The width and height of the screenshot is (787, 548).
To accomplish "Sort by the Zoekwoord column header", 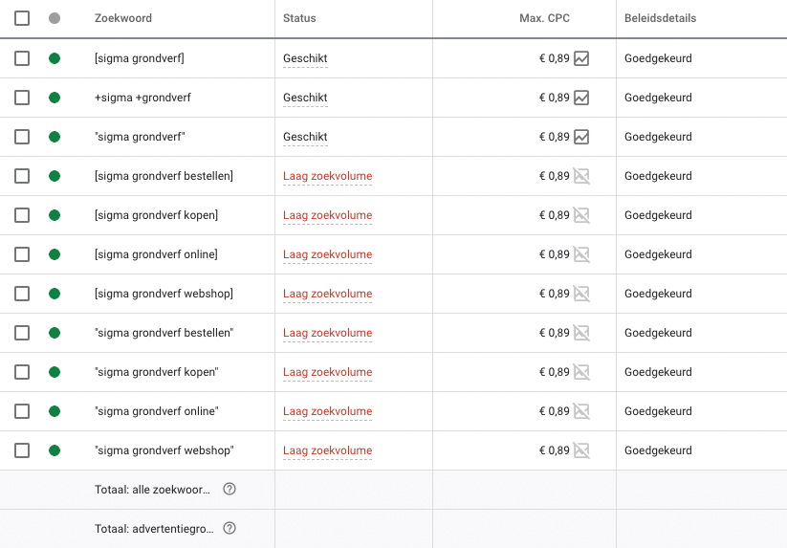I will tap(123, 18).
